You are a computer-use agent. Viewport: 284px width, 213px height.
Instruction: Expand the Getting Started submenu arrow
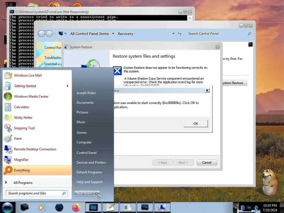click(x=68, y=86)
